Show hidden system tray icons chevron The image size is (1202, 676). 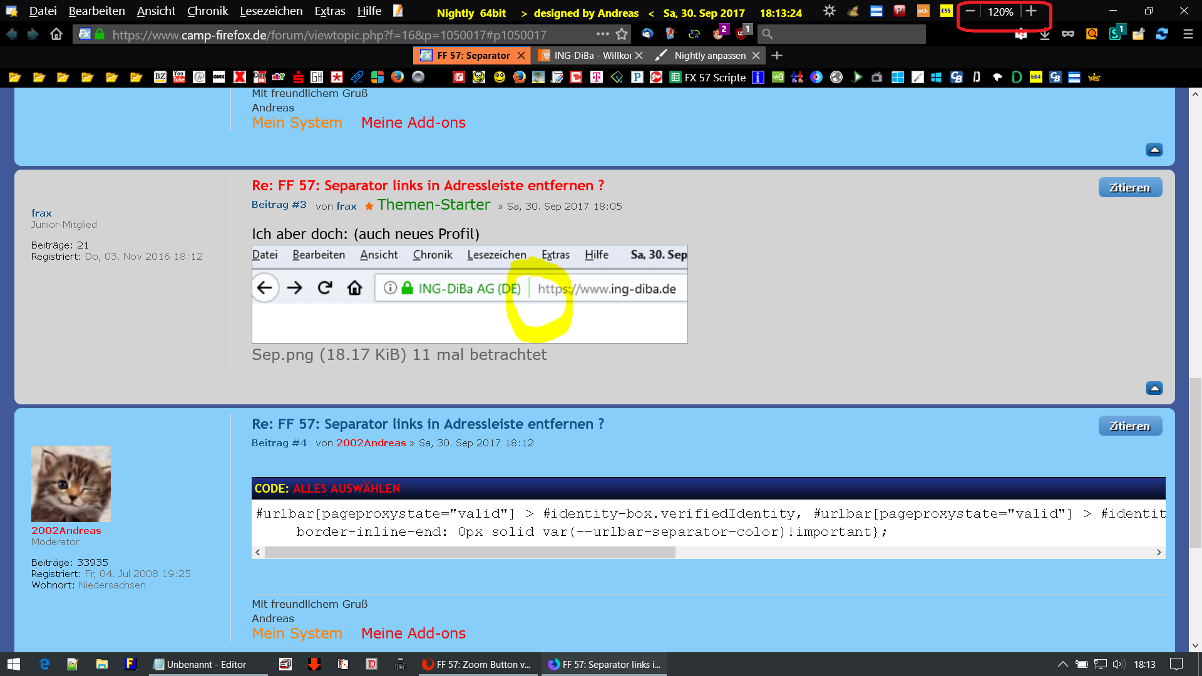coord(1062,664)
